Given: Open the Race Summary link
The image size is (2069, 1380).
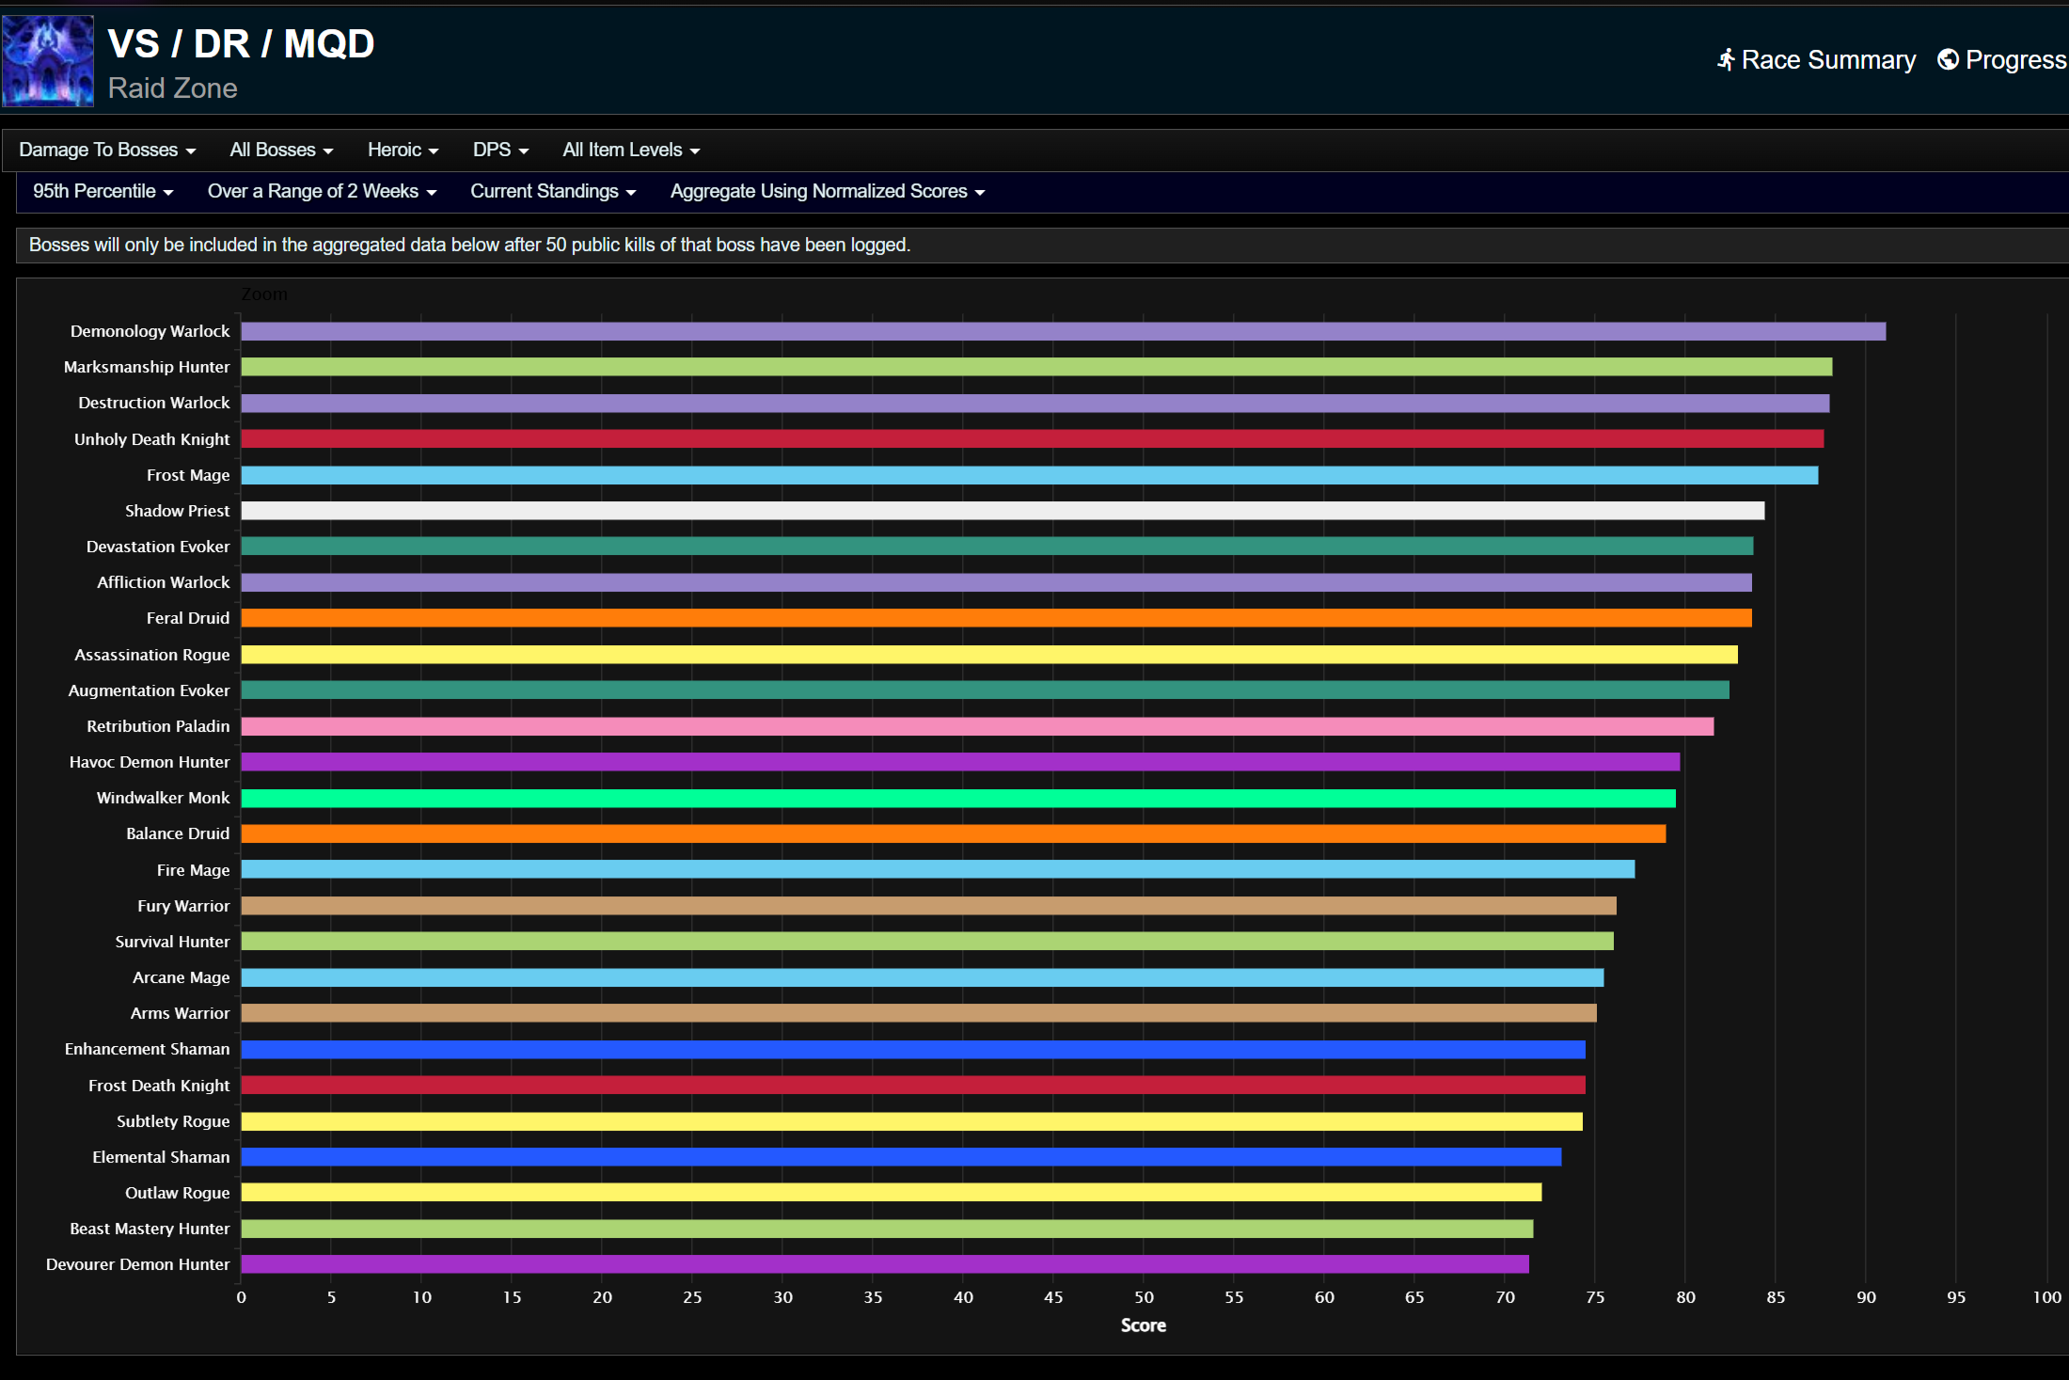Looking at the screenshot, I should pos(1827,60).
